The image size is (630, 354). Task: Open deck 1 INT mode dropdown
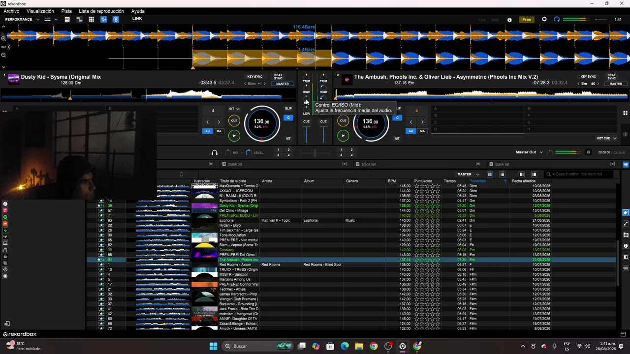coord(234,109)
